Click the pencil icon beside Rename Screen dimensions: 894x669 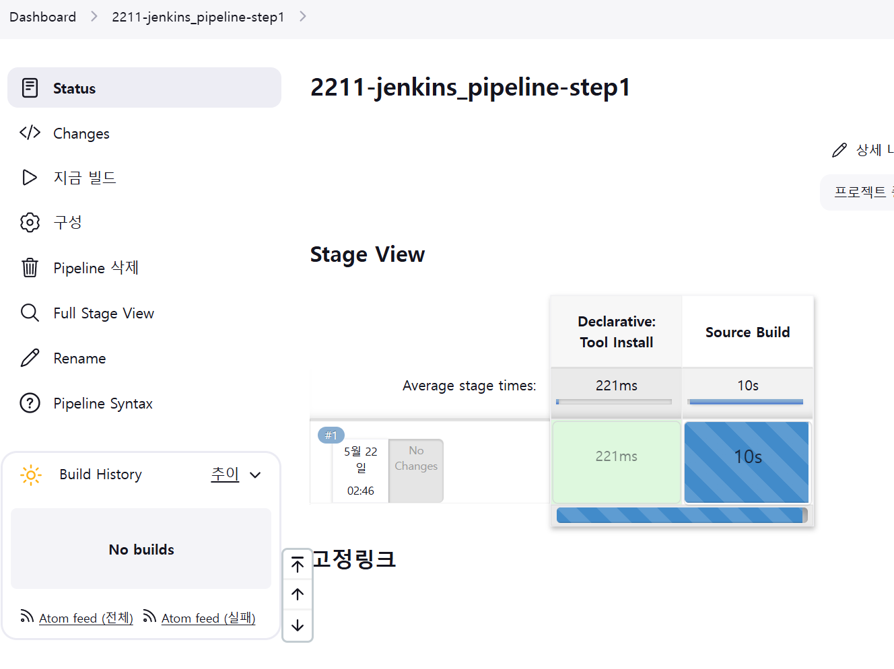(30, 357)
